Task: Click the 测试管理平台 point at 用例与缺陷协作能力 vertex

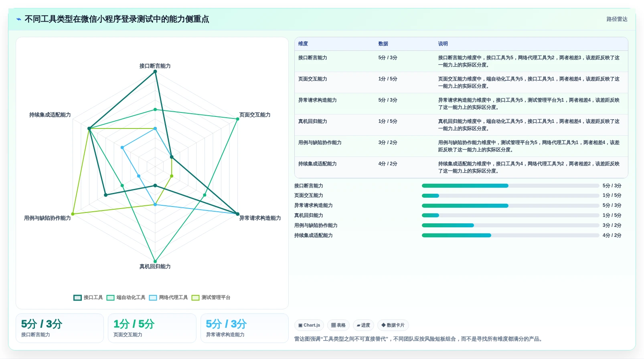Action: pos(73,214)
